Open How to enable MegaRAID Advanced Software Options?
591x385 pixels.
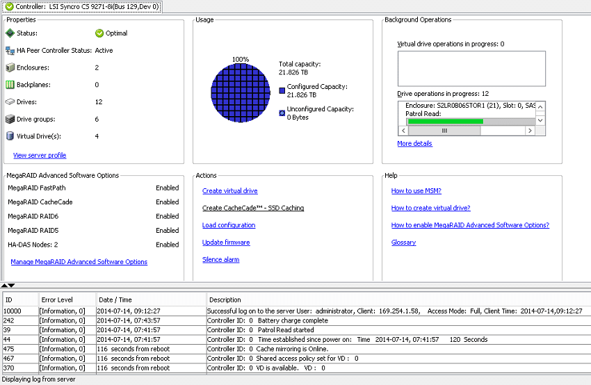[x=471, y=225]
